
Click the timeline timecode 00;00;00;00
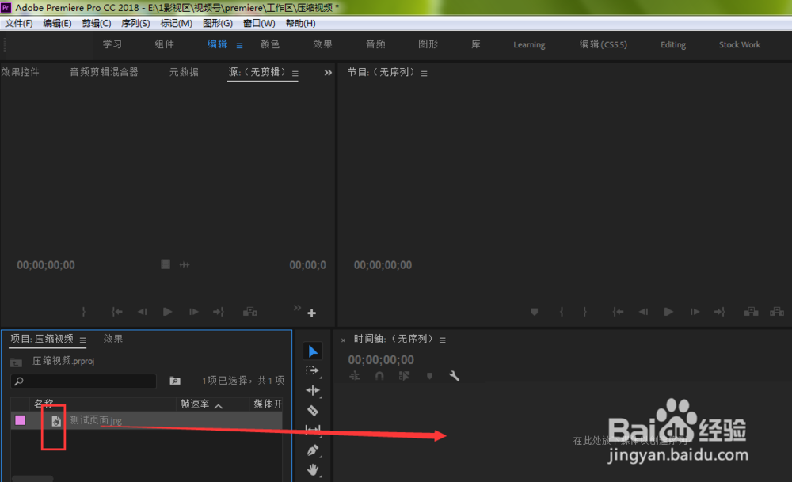point(381,360)
